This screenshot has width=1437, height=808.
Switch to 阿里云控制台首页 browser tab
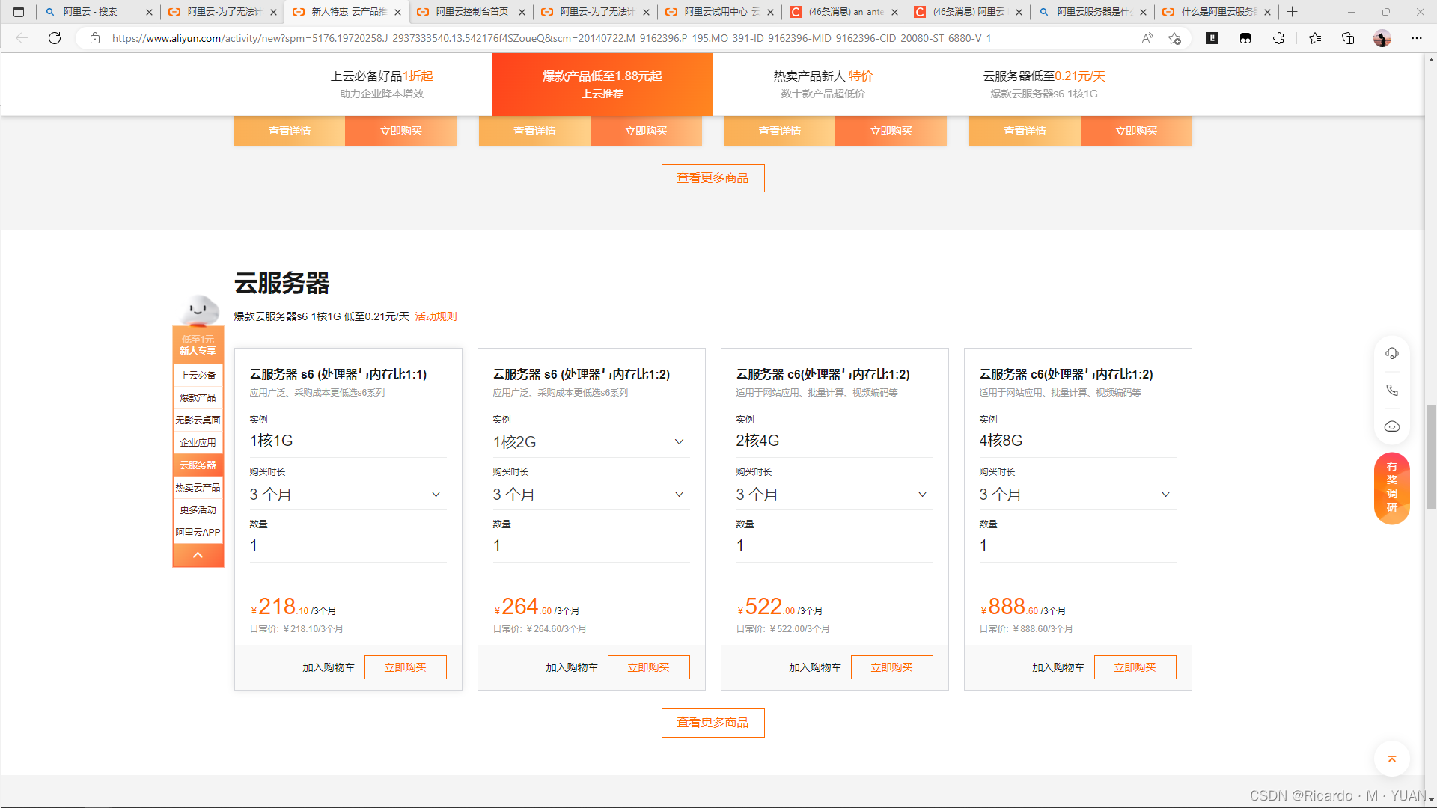(x=472, y=12)
